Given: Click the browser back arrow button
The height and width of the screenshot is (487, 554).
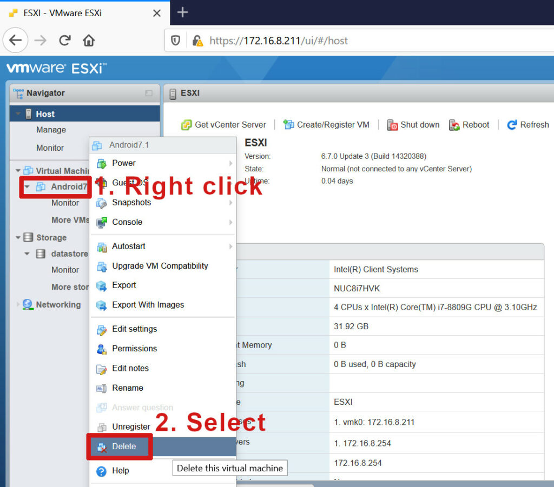Looking at the screenshot, I should click(x=15, y=40).
